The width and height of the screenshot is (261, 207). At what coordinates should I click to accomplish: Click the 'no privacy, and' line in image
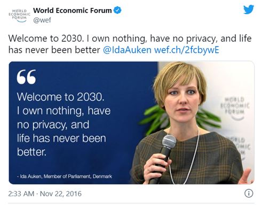pos(53,125)
